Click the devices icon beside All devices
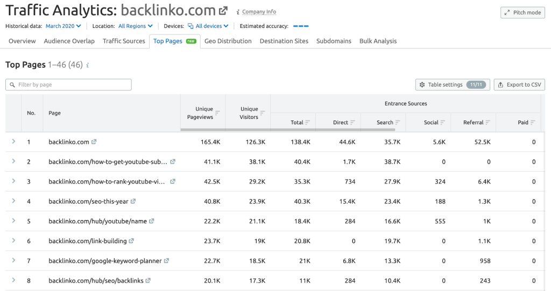This screenshot has width=551, height=291. click(x=190, y=26)
